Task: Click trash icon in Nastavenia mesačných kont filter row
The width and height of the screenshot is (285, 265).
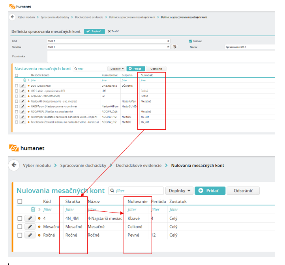Action: pos(25,80)
